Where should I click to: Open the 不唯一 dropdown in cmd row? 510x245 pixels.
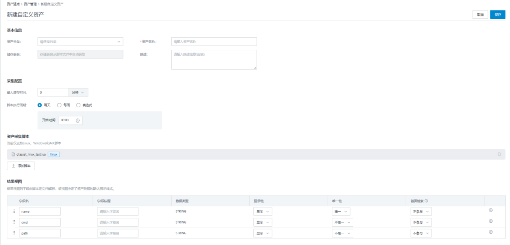point(342,222)
